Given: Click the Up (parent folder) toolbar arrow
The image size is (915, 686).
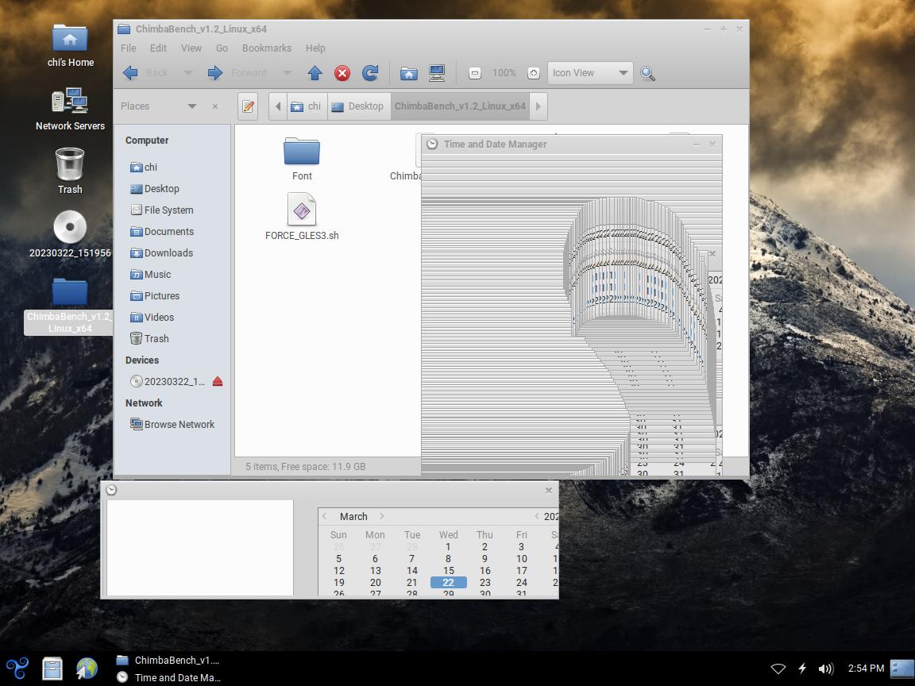Looking at the screenshot, I should 315,73.
